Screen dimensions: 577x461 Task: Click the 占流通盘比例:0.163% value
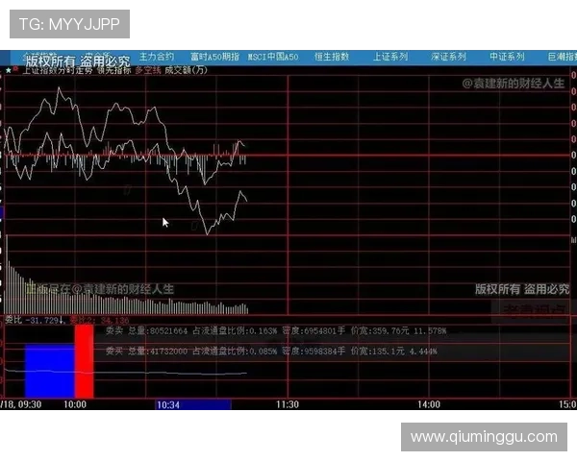click(x=235, y=330)
